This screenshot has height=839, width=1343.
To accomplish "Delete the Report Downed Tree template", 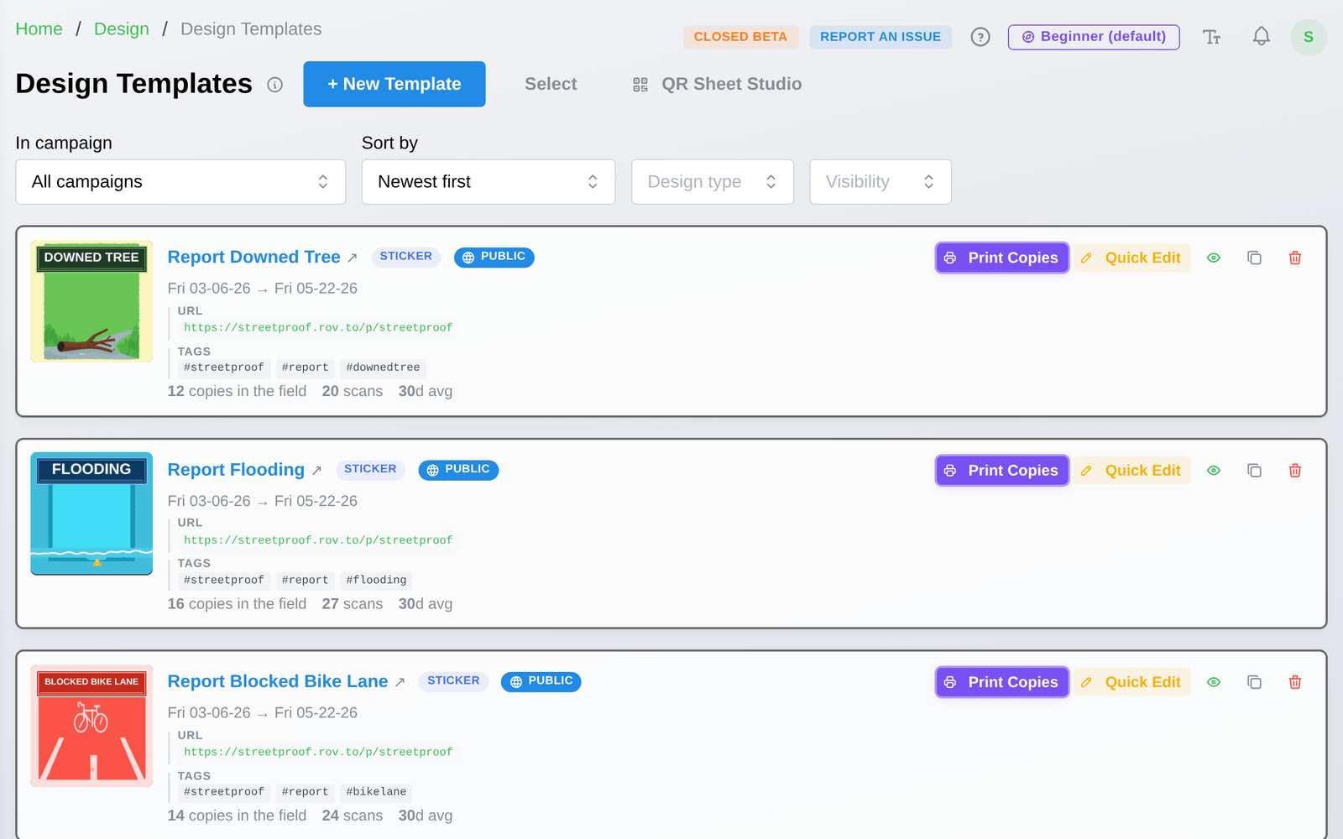I will 1295,258.
